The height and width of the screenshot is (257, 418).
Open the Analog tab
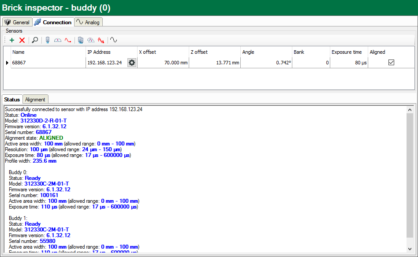tap(88, 22)
